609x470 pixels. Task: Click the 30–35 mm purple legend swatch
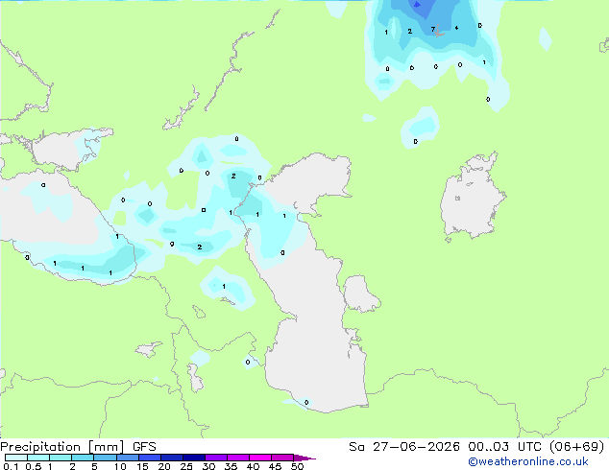point(216,458)
